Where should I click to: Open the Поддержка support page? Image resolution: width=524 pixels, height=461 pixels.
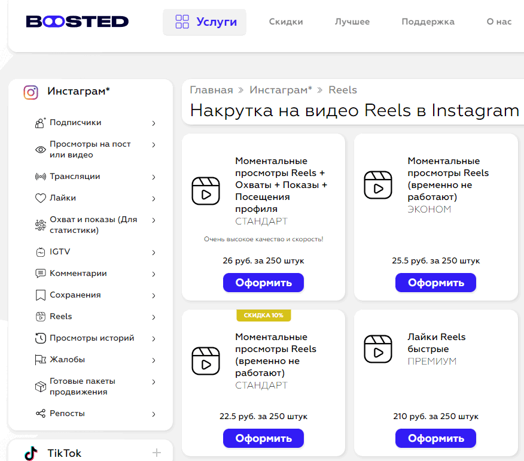point(428,22)
